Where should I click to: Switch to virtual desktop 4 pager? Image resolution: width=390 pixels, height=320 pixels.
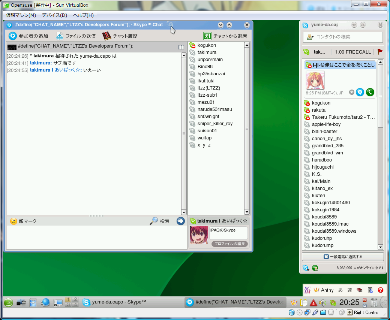[75, 305]
